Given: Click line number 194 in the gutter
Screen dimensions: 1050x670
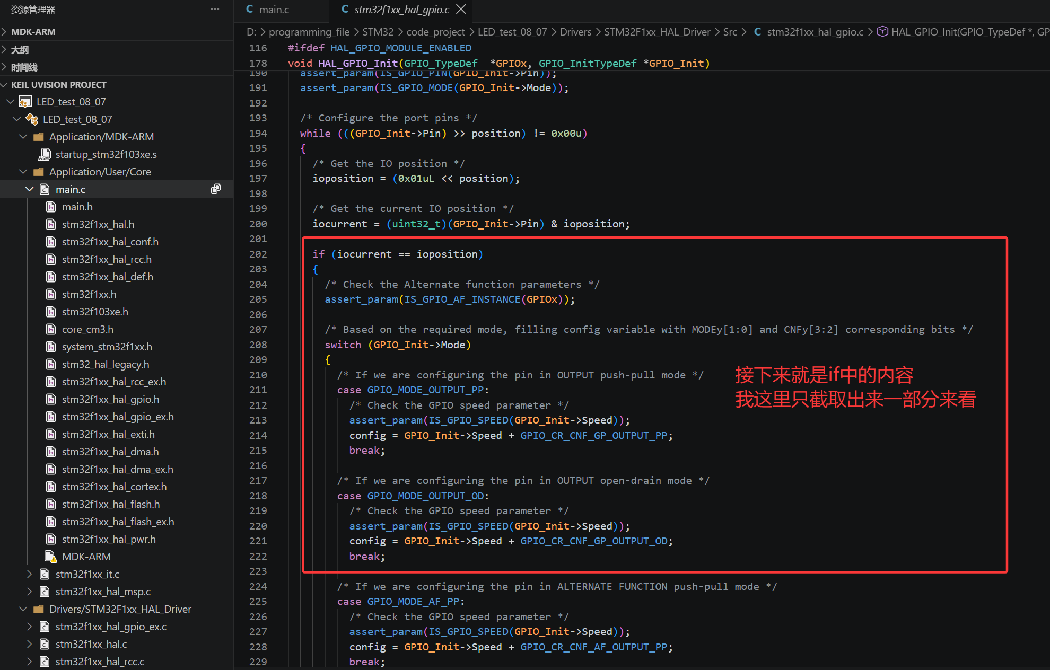Looking at the screenshot, I should (258, 133).
